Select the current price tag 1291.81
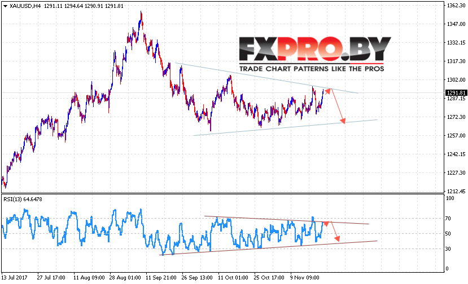 [x=456, y=92]
